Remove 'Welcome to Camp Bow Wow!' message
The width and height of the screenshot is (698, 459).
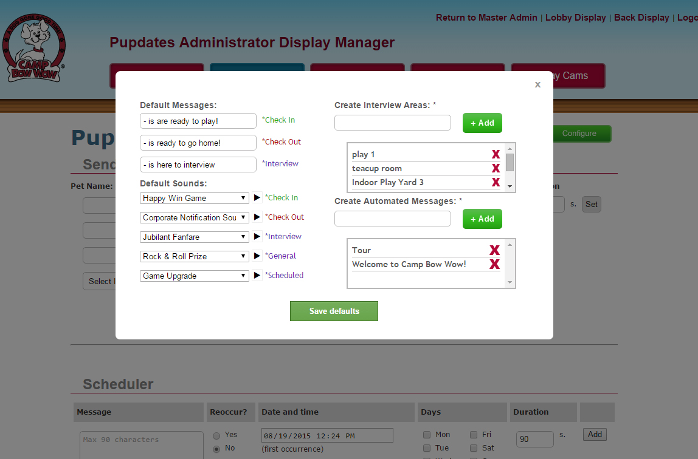pyautogui.click(x=494, y=264)
